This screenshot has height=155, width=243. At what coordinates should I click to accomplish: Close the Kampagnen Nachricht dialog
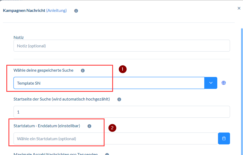point(239,8)
